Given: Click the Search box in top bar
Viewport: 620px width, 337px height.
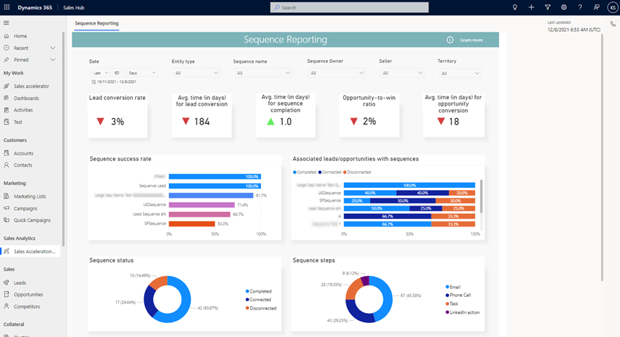Looking at the screenshot, I should point(349,7).
